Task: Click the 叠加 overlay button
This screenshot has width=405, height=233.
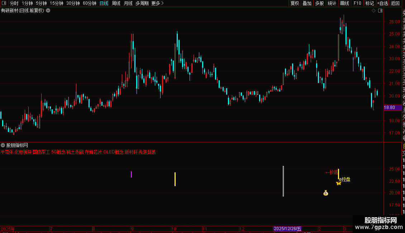Action: coord(307,3)
